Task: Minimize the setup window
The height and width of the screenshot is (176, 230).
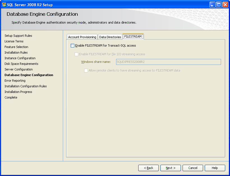Action: tap(212, 5)
